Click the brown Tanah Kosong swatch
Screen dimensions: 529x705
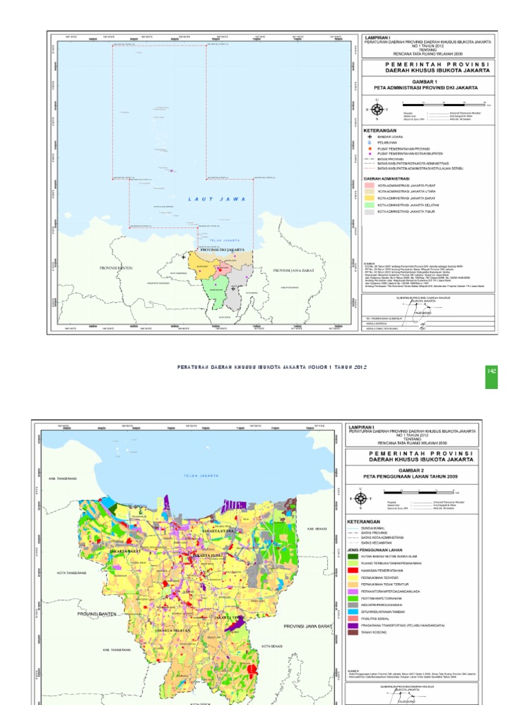click(x=353, y=632)
